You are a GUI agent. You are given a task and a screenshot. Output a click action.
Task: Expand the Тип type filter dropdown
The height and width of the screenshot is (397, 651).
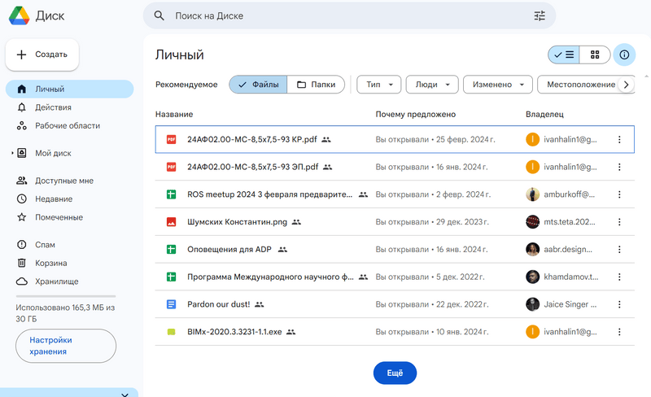pyautogui.click(x=379, y=85)
